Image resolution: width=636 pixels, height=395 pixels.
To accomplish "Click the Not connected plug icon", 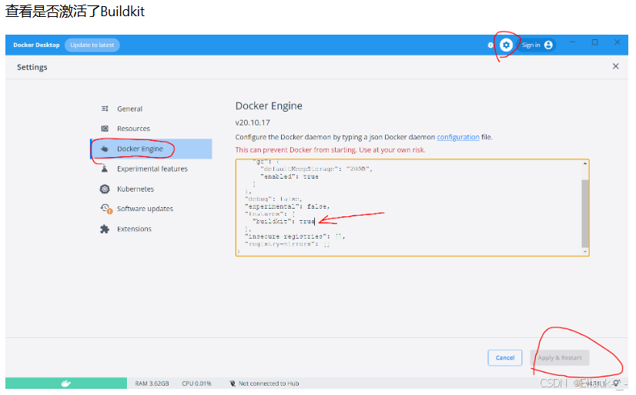I will 233,383.
